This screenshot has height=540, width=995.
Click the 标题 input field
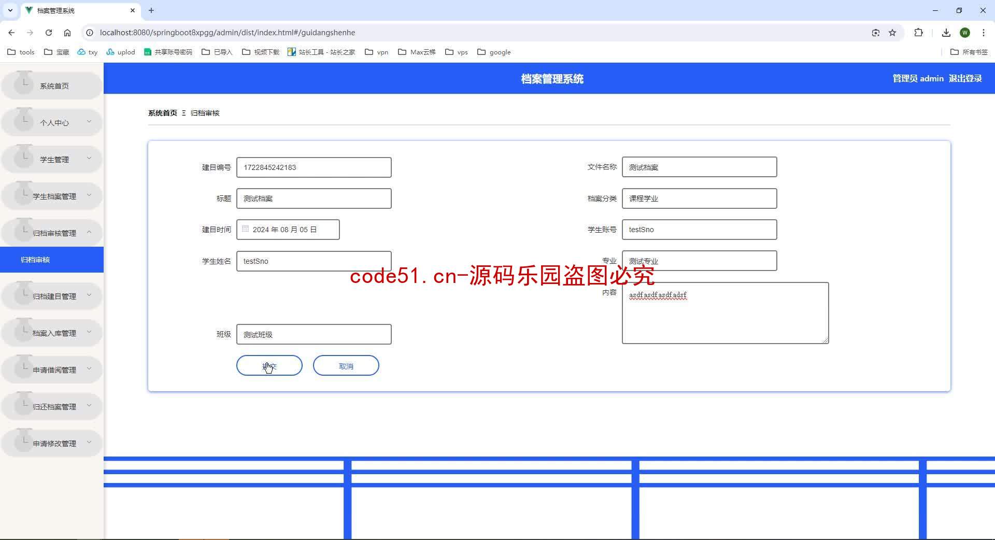pos(314,198)
